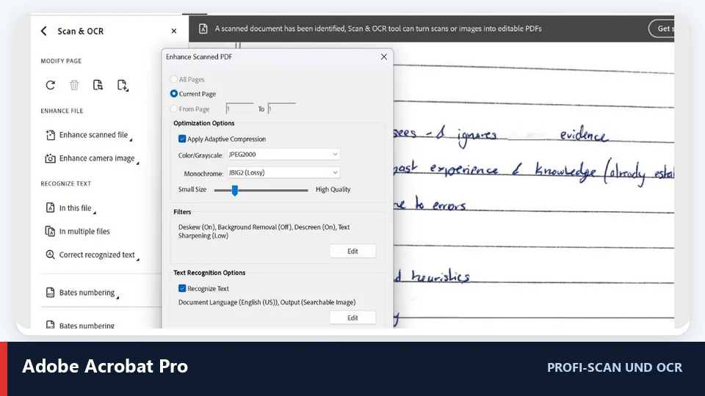Click the icon beside In multiple files
705x396 pixels.
pos(51,231)
